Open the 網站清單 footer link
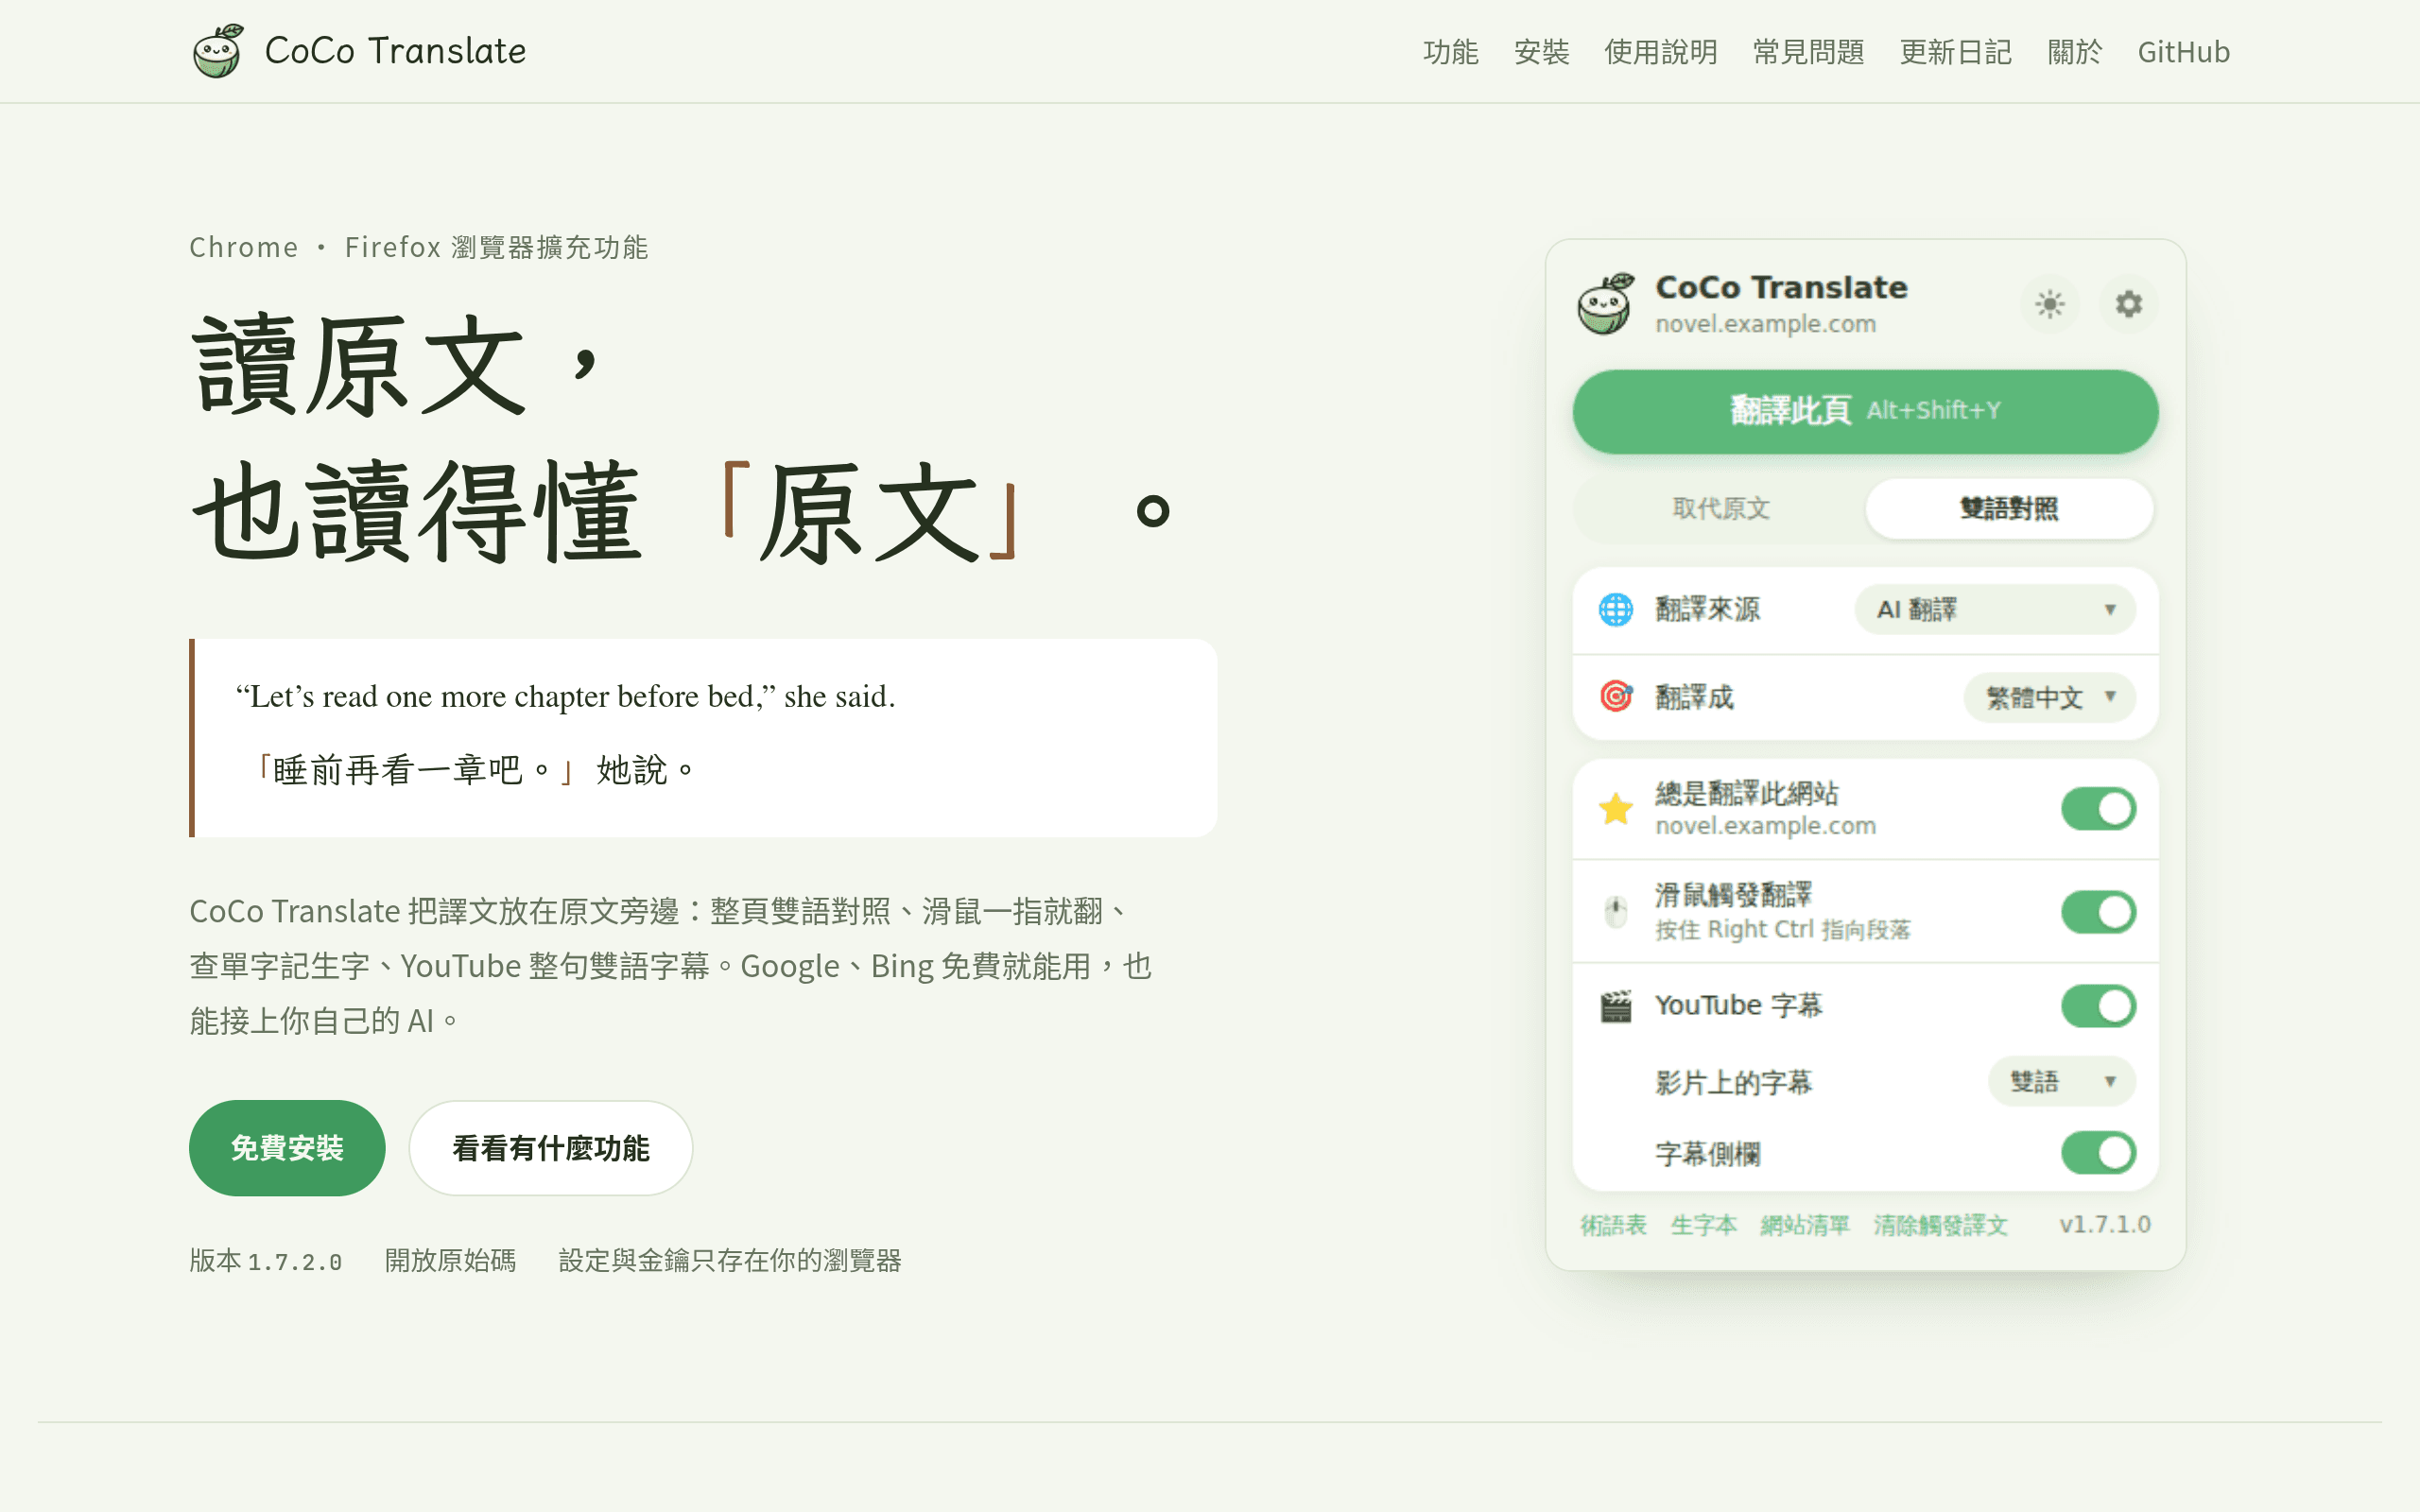The height and width of the screenshot is (1512, 2420). [1805, 1225]
